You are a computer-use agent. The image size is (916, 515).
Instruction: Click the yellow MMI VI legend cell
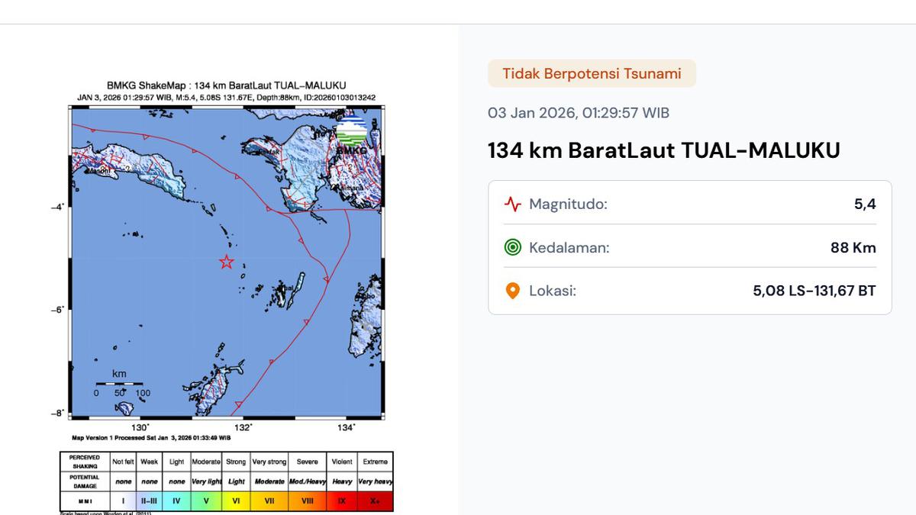click(x=236, y=501)
